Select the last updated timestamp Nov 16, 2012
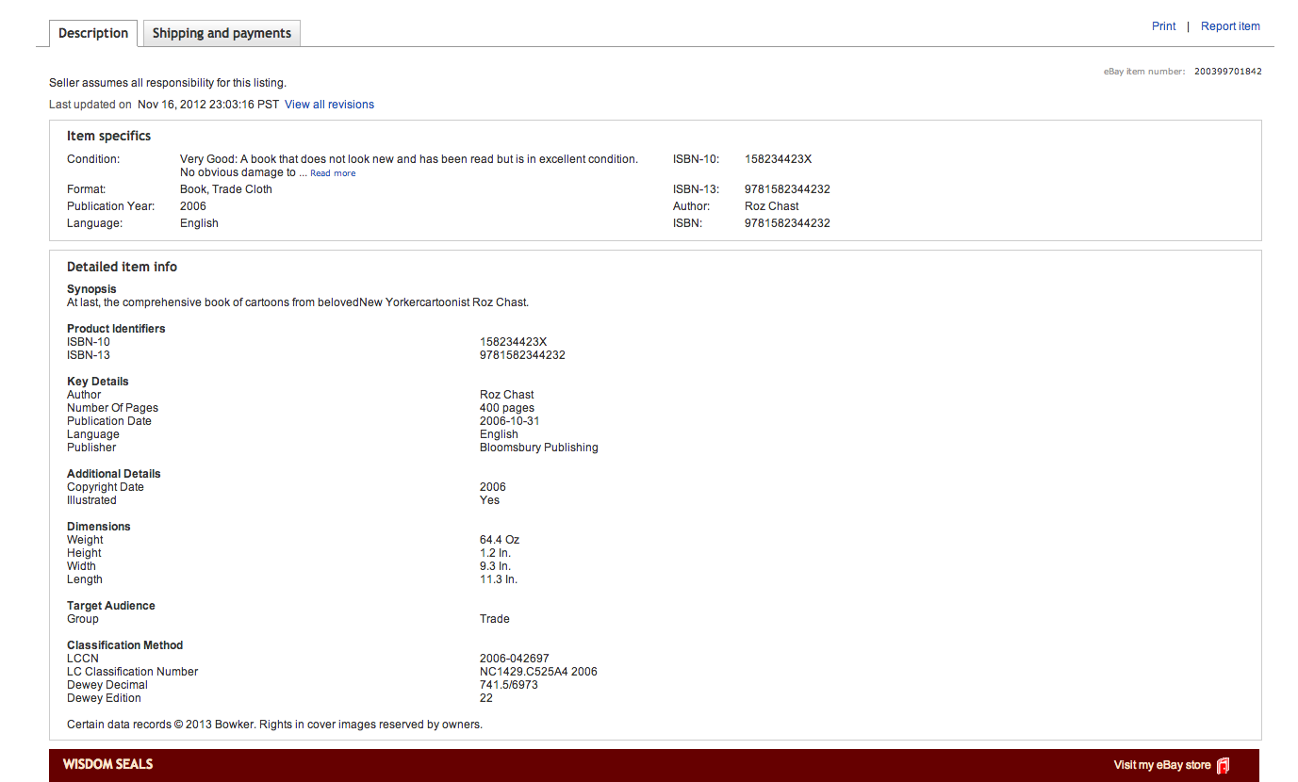The image size is (1298, 782). coord(208,105)
